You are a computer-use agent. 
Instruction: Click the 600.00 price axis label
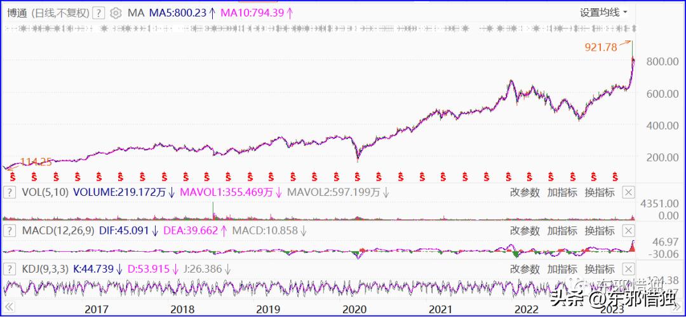pos(661,94)
